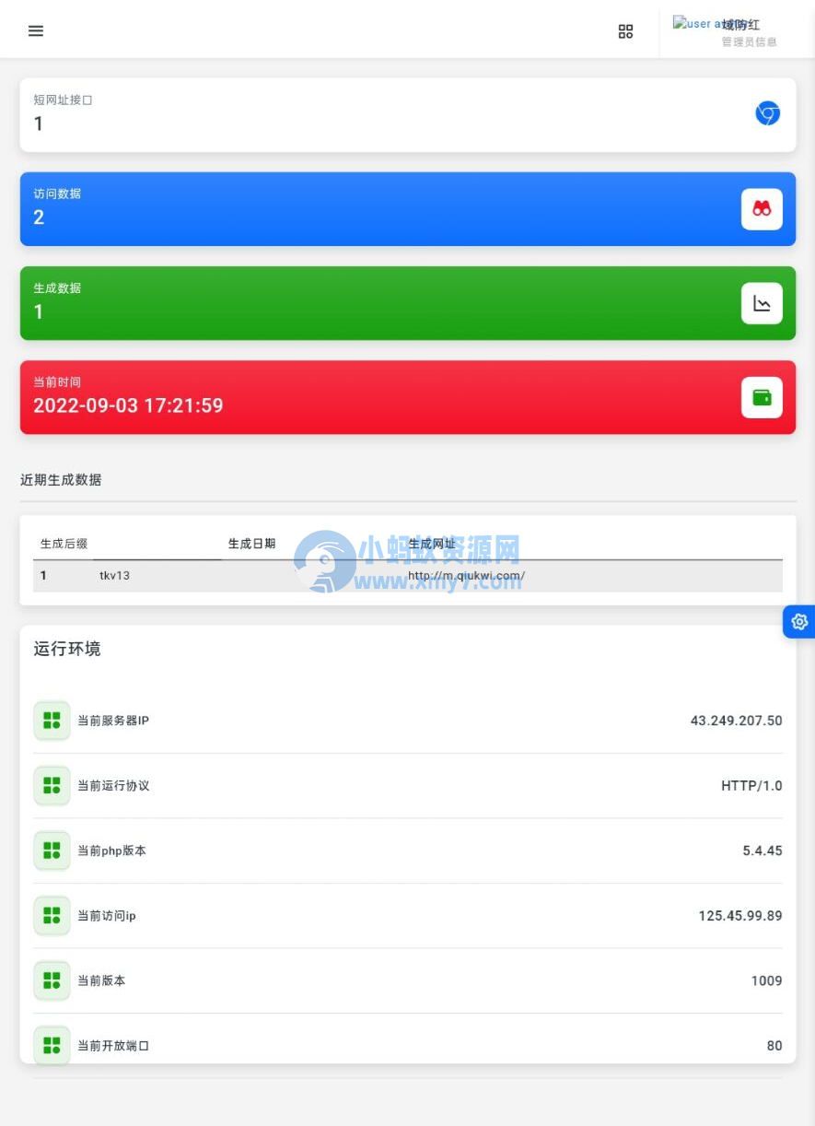Select the 生成后缀 column header
This screenshot has height=1126, width=815.
(x=60, y=544)
